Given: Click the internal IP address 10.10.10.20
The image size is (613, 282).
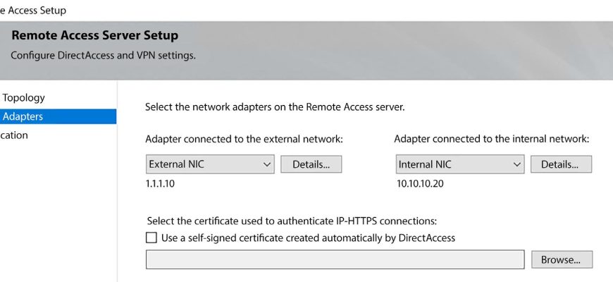Looking at the screenshot, I should click(419, 184).
